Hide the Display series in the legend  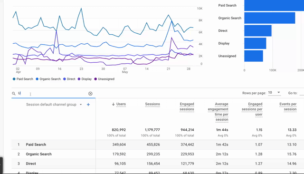85,79
